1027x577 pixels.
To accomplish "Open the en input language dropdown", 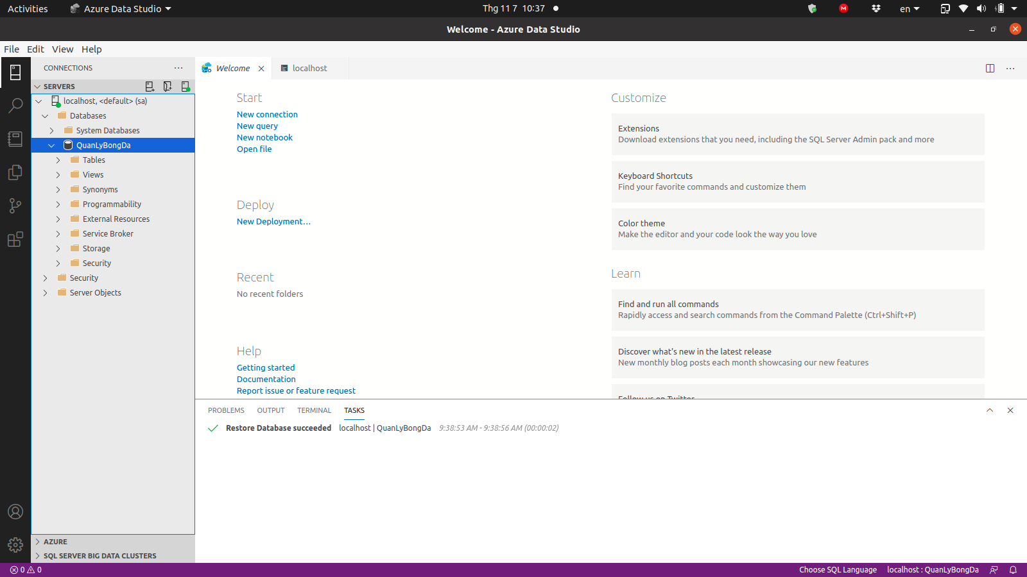I will tap(910, 9).
